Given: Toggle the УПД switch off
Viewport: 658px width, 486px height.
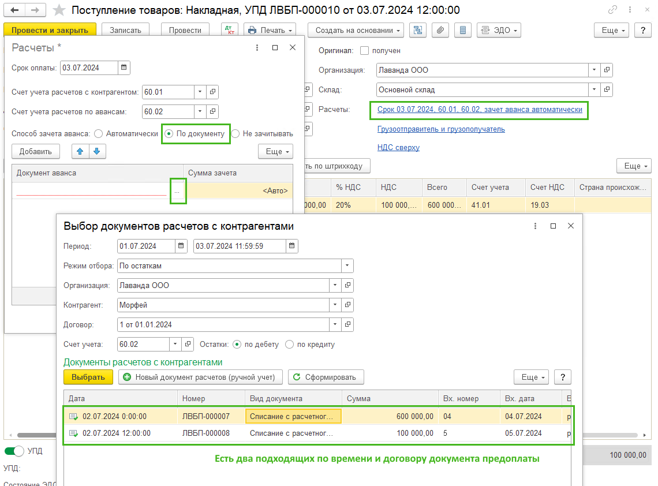Looking at the screenshot, I should [x=14, y=451].
